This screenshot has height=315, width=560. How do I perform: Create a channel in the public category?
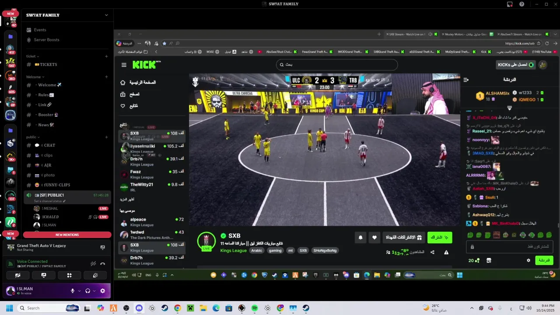[x=106, y=137]
